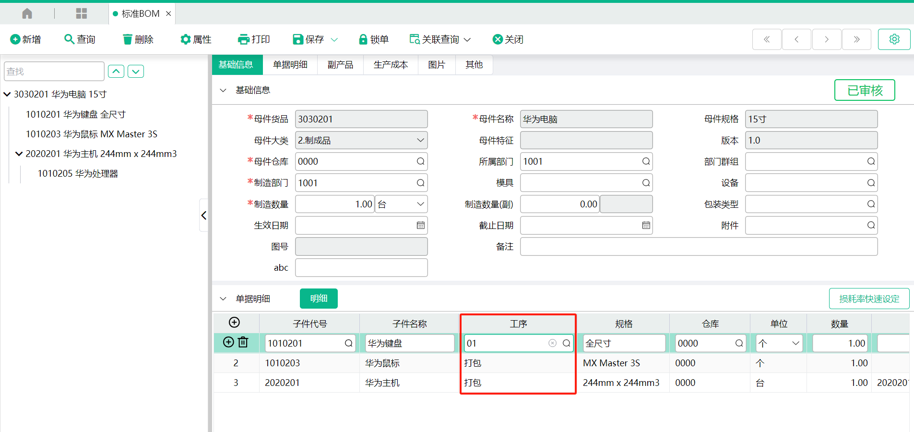The width and height of the screenshot is (914, 432).
Task: Open 截止日期 calendar picker
Action: point(646,225)
